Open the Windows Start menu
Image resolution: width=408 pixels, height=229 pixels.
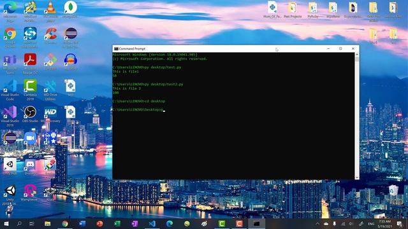(6, 223)
